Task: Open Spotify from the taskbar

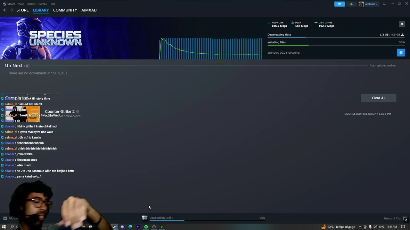Action: (146, 227)
